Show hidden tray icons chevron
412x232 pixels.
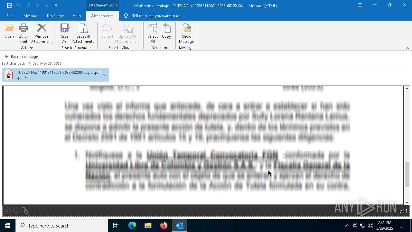coord(347,226)
